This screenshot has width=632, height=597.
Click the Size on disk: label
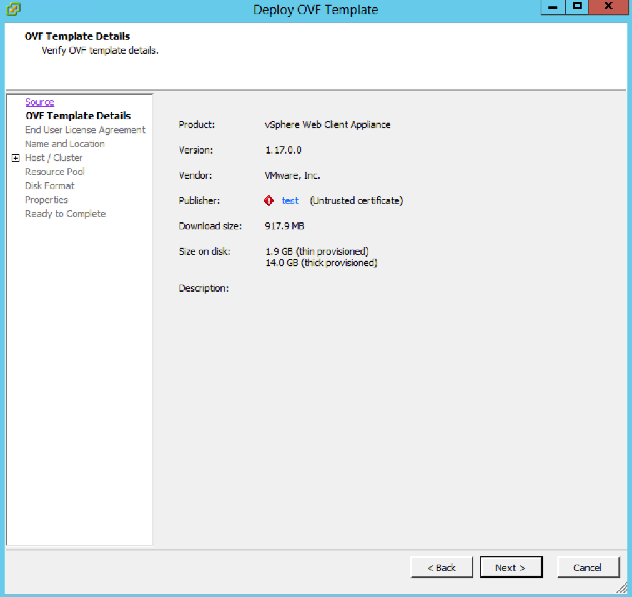click(204, 252)
